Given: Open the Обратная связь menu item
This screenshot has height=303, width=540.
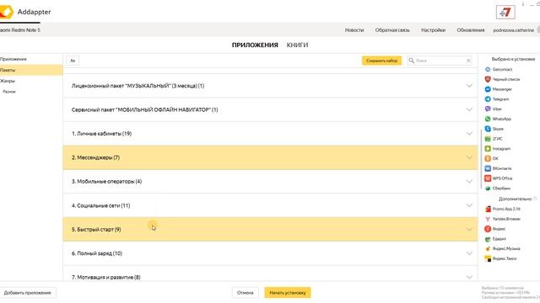Looking at the screenshot, I should click(x=392, y=30).
